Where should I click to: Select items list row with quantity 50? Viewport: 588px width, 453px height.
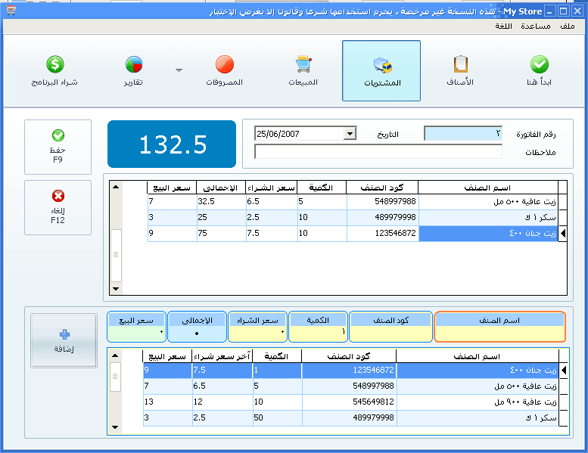pyautogui.click(x=351, y=417)
